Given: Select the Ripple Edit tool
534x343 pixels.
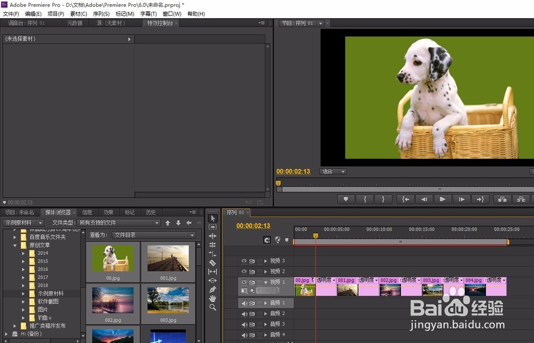Looking at the screenshot, I should (x=213, y=236).
